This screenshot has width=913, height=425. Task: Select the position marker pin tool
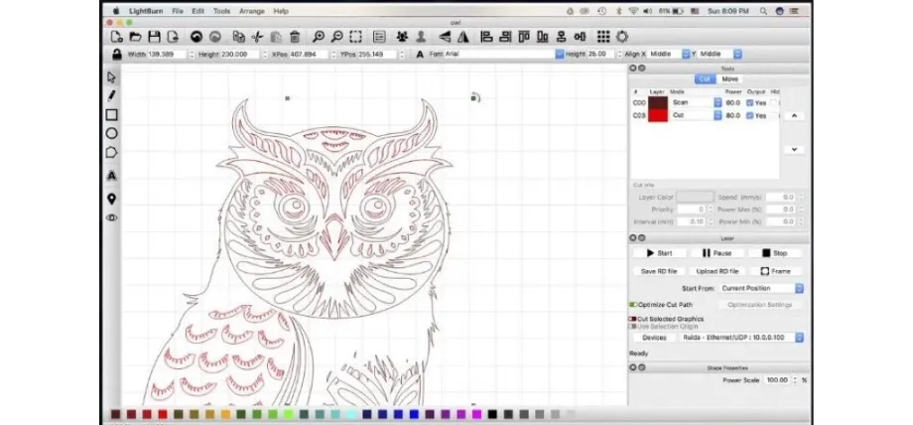[112, 199]
